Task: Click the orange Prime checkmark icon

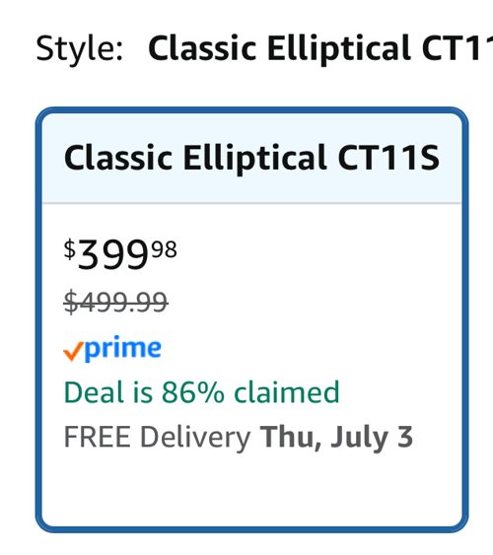Action: pyautogui.click(x=73, y=351)
